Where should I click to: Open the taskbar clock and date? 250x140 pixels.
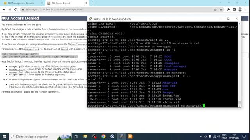pos(234,136)
